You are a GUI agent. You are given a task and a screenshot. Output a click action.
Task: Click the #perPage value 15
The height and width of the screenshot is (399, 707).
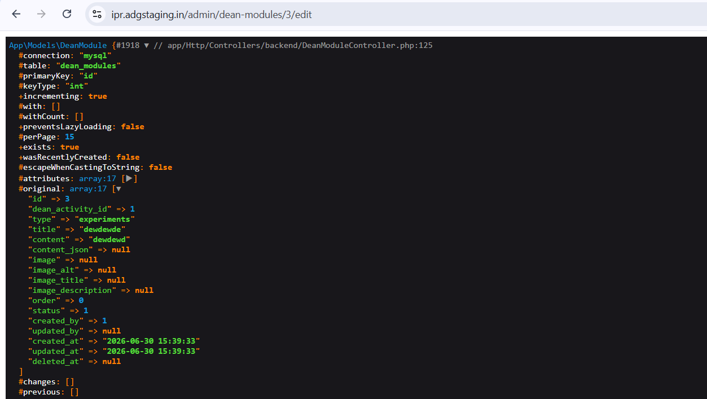click(69, 137)
